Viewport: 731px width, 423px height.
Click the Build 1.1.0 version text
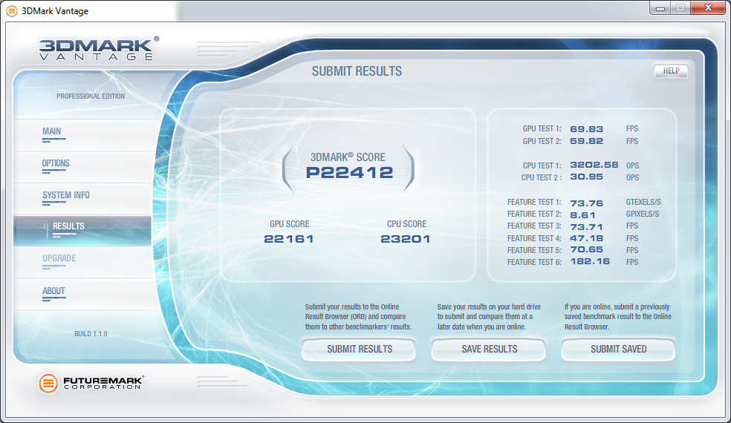pyautogui.click(x=91, y=333)
